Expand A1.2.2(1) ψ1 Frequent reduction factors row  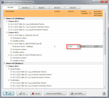[9, 27]
